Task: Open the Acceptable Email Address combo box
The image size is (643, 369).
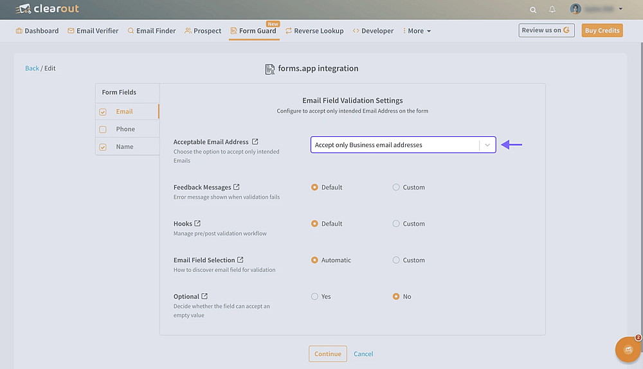Action: 403,145
